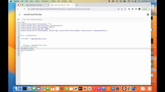Toggle the Chrome side panel
The image size is (165, 92).
pos(136,9)
